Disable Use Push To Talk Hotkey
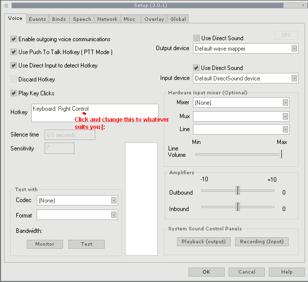This screenshot has width=308, height=282. pyautogui.click(x=14, y=52)
